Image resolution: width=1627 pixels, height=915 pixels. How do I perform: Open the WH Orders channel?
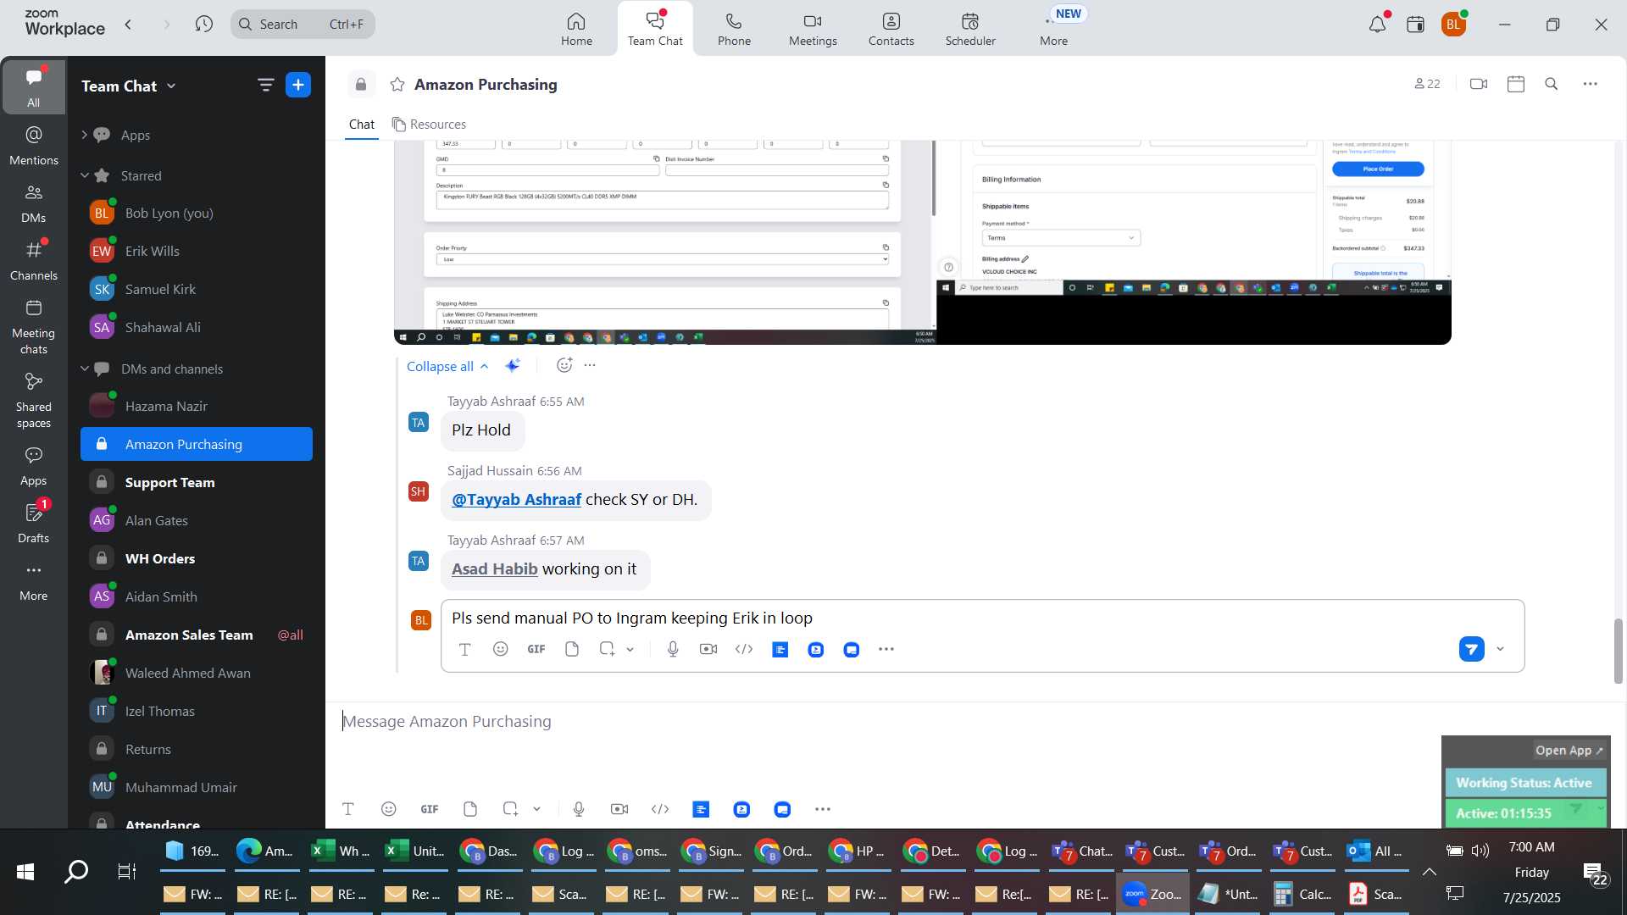click(x=197, y=559)
